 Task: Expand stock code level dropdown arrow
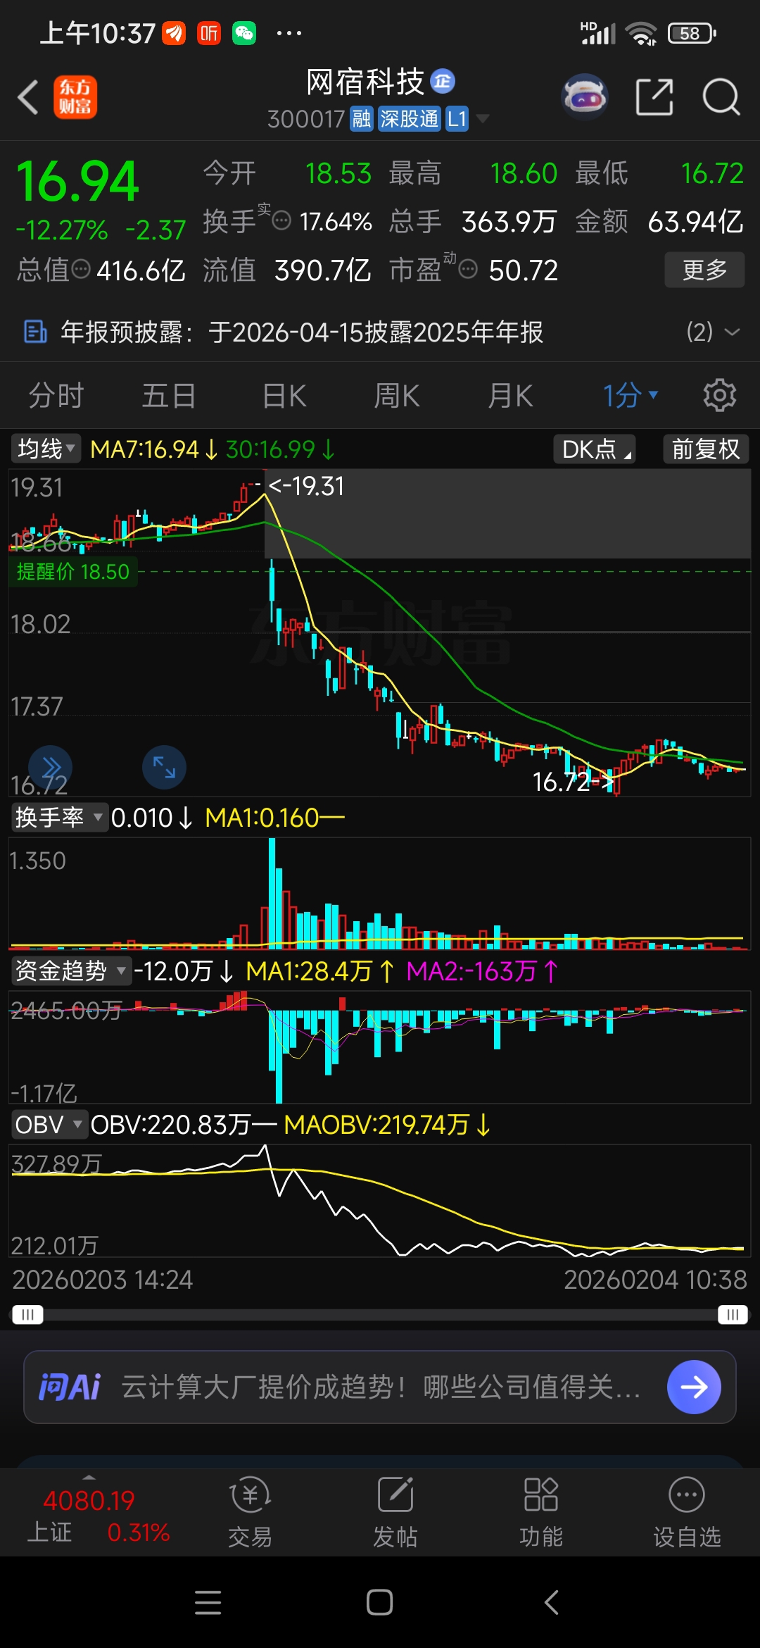(x=483, y=118)
